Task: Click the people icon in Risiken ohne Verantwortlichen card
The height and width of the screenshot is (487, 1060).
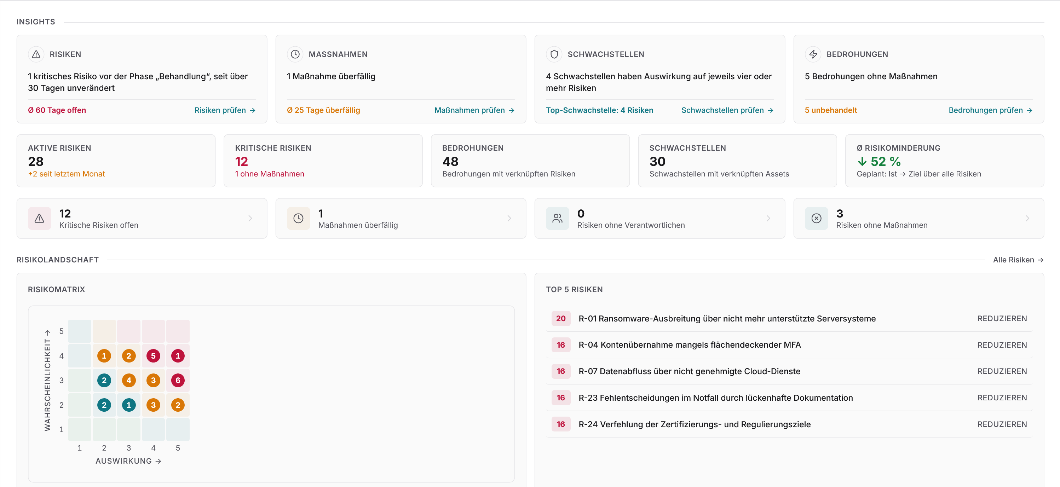Action: [x=558, y=219]
